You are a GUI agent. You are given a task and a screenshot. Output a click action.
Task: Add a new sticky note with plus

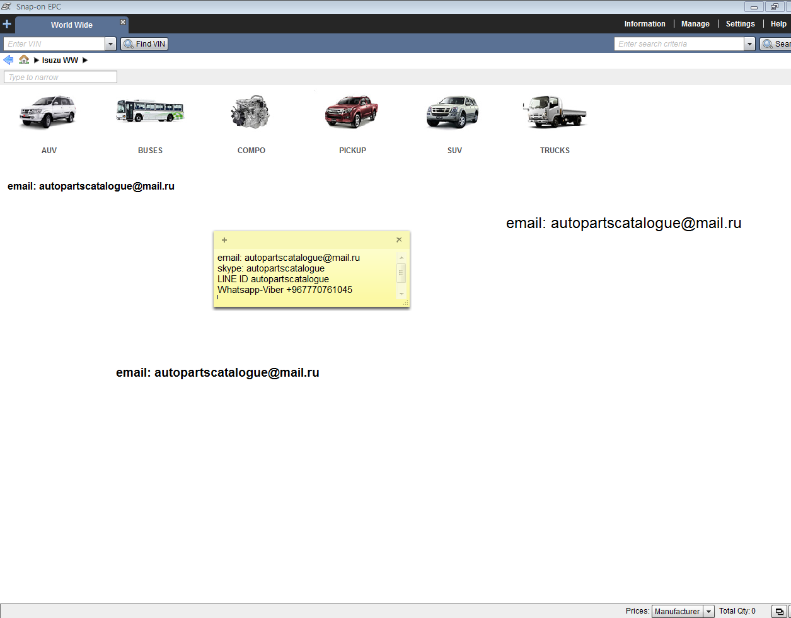pos(224,240)
